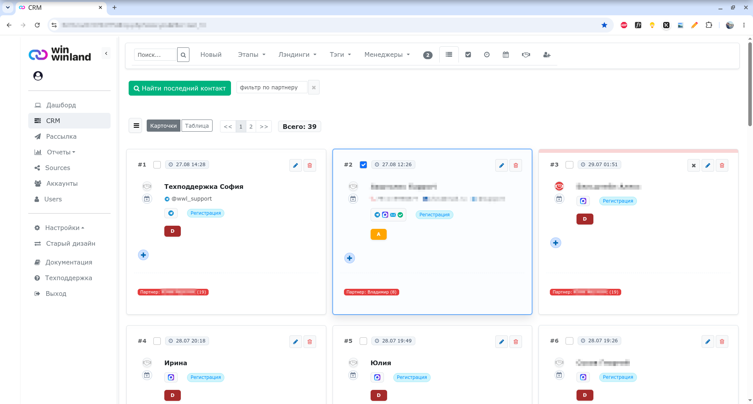
Task: Switch to Карточки view
Action: [x=164, y=126]
